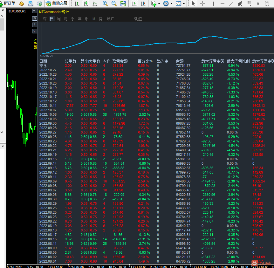The image size is (274, 268).
Task: Click the 盈亏金额 column header
Action: point(120,61)
